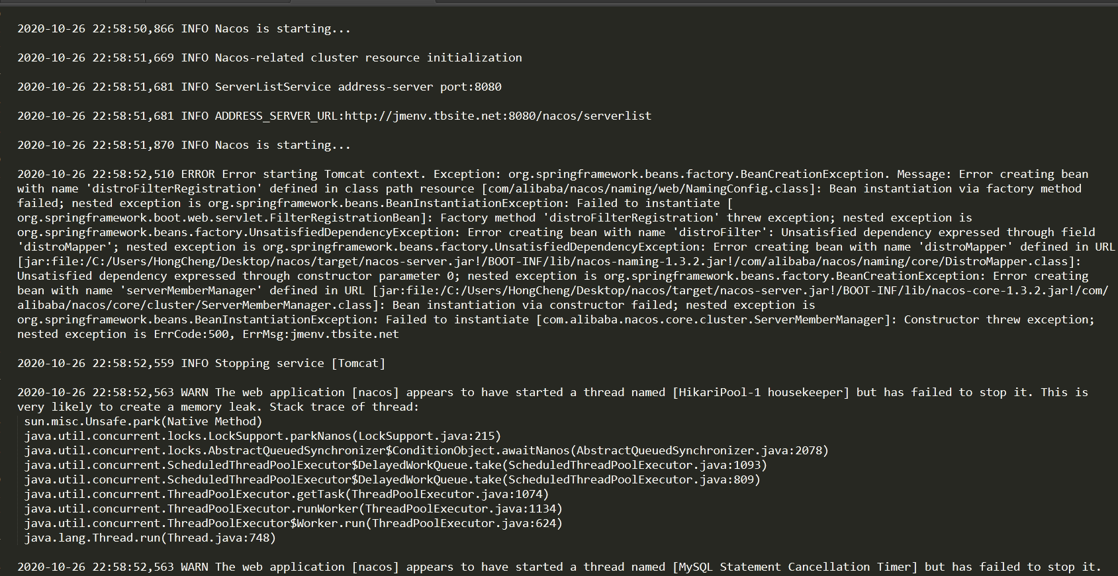Click the "Nacos-related cluster resource initialization" log line
This screenshot has height=576, width=1118.
(x=269, y=58)
